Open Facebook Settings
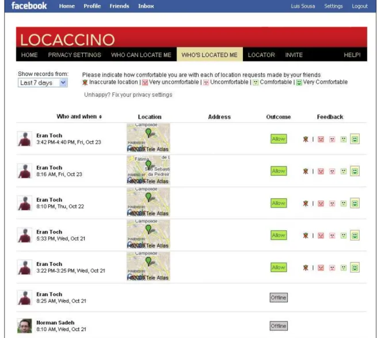 pyautogui.click(x=333, y=6)
